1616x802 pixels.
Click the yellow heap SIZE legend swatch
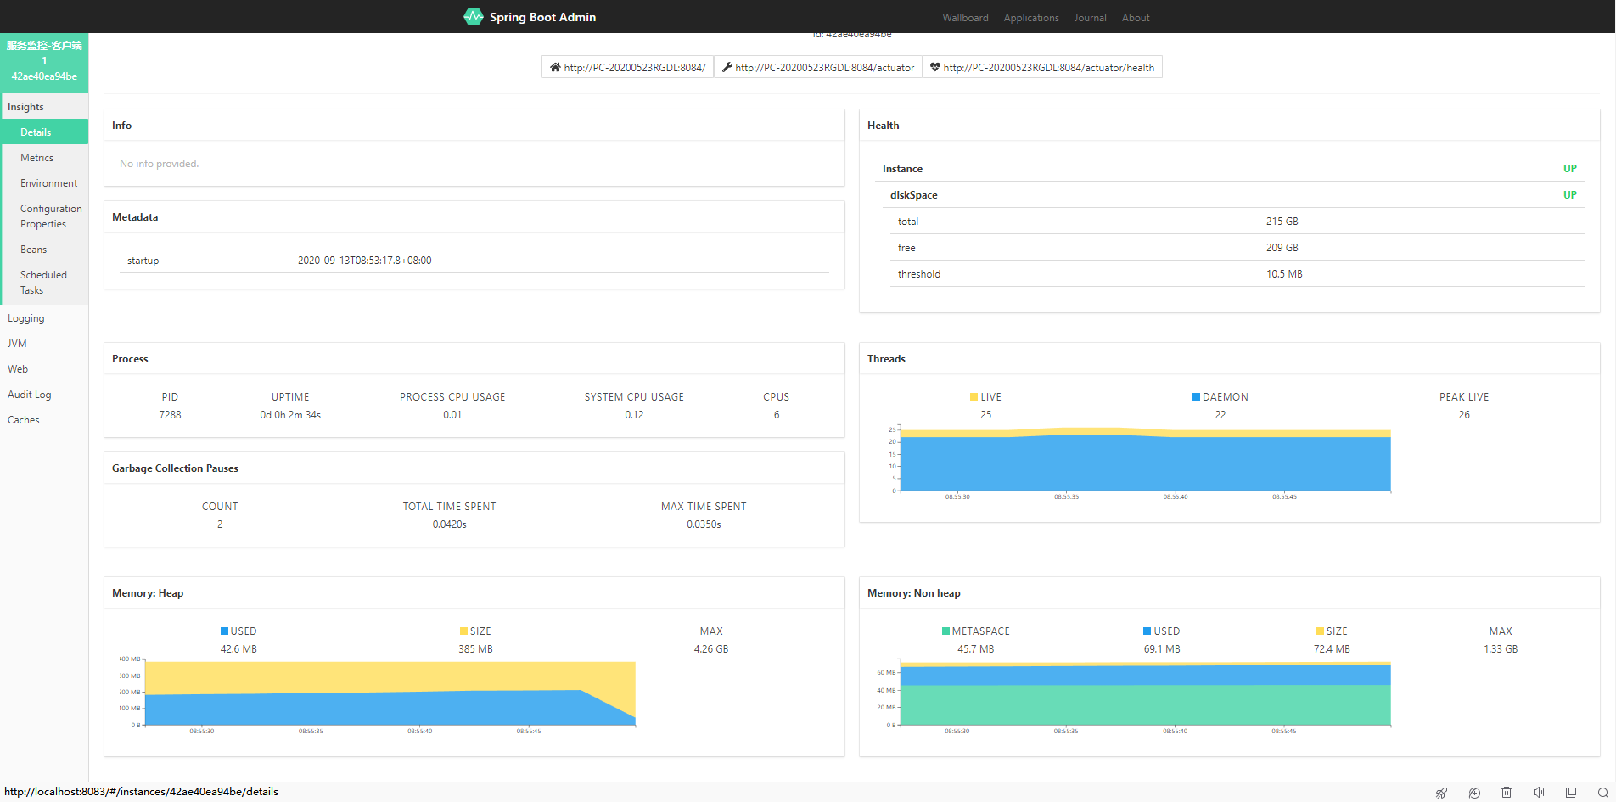pos(463,631)
